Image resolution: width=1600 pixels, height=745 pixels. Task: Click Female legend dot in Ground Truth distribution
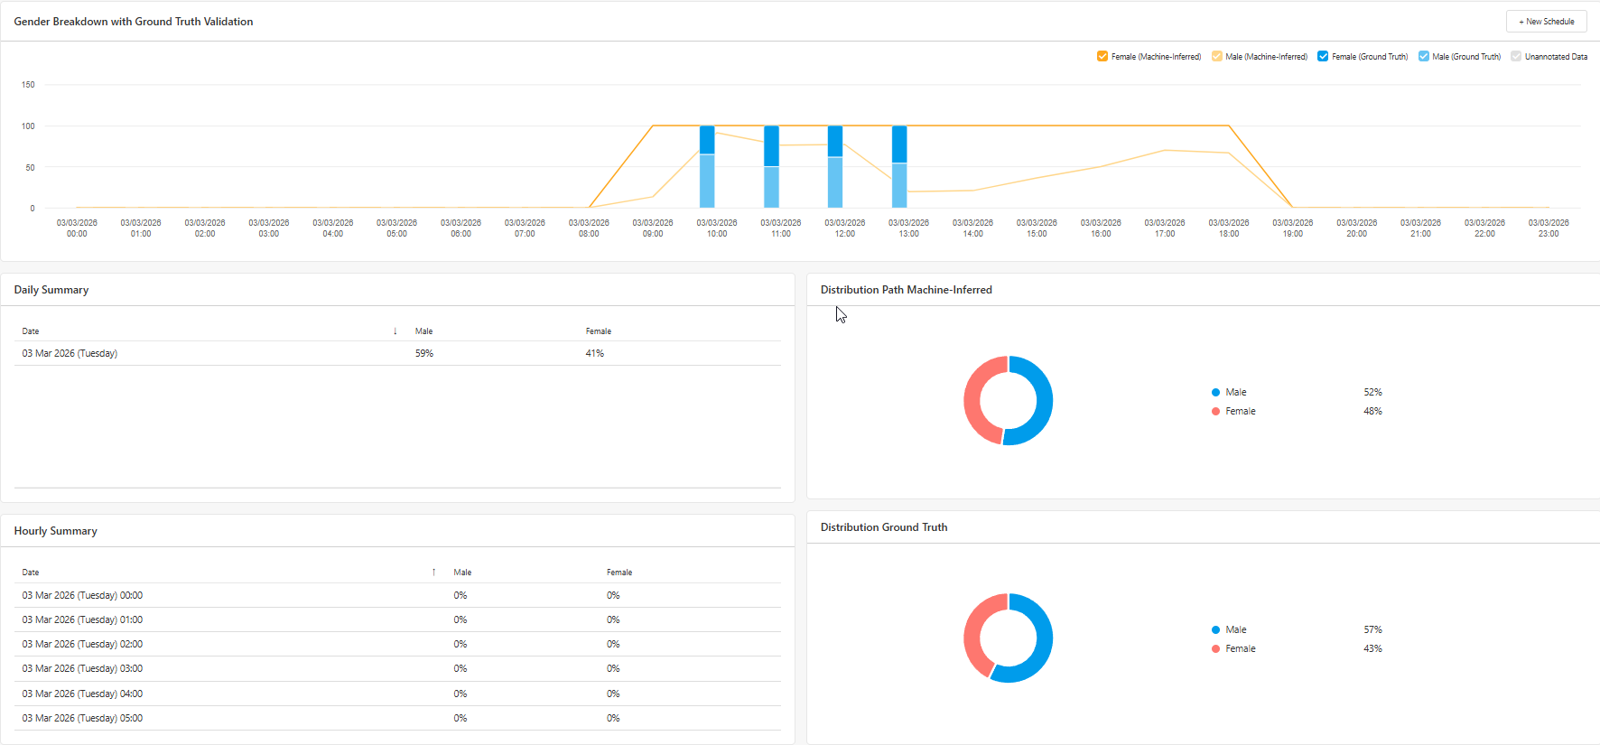[x=1215, y=648]
